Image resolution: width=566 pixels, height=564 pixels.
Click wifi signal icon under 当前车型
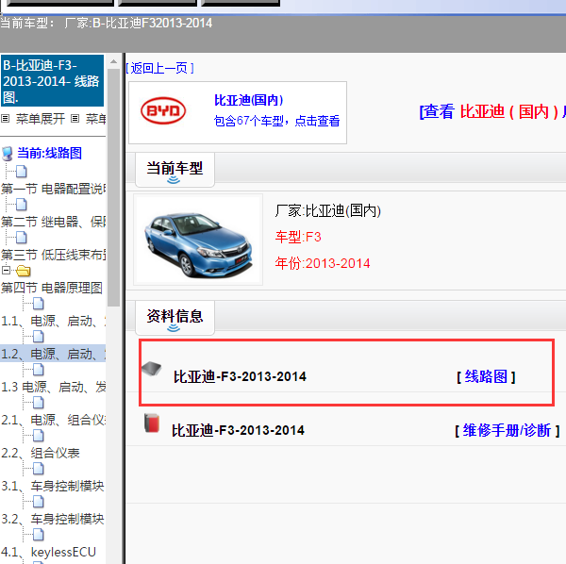[174, 179]
